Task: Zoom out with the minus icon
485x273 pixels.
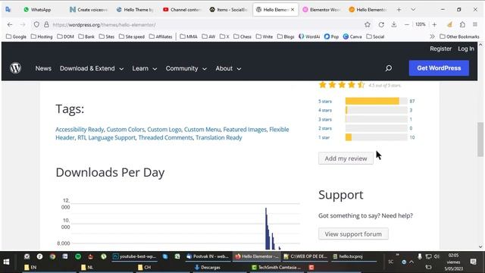Action: point(407,24)
